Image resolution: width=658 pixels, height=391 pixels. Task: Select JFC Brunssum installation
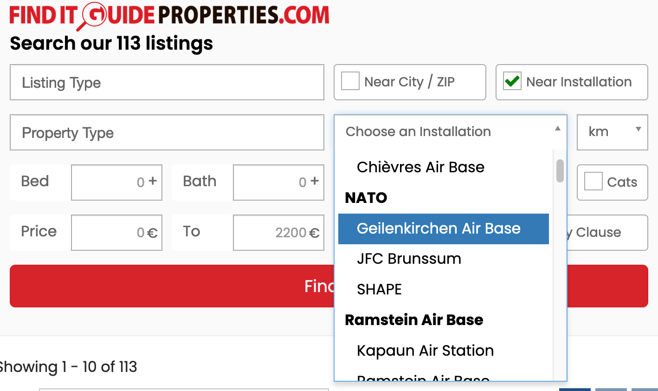(409, 259)
